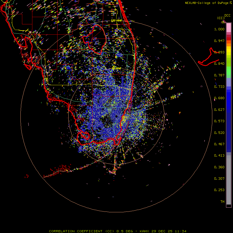Click the 0.253 scale label
The width and height of the screenshot is (233, 233).
219,190
